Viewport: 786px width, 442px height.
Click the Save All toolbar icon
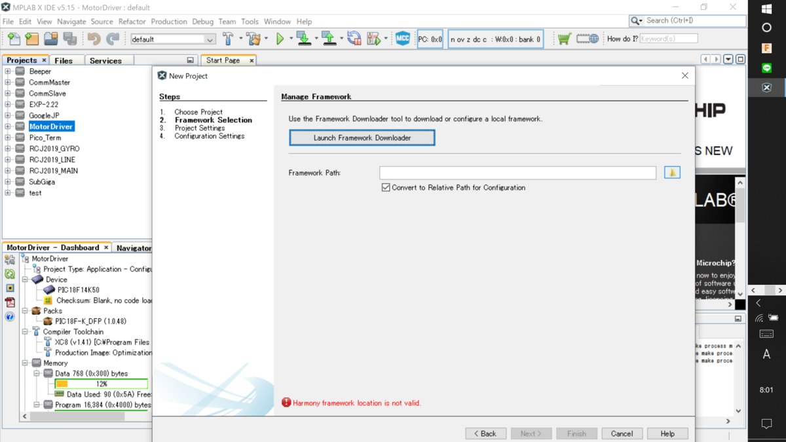pos(70,39)
